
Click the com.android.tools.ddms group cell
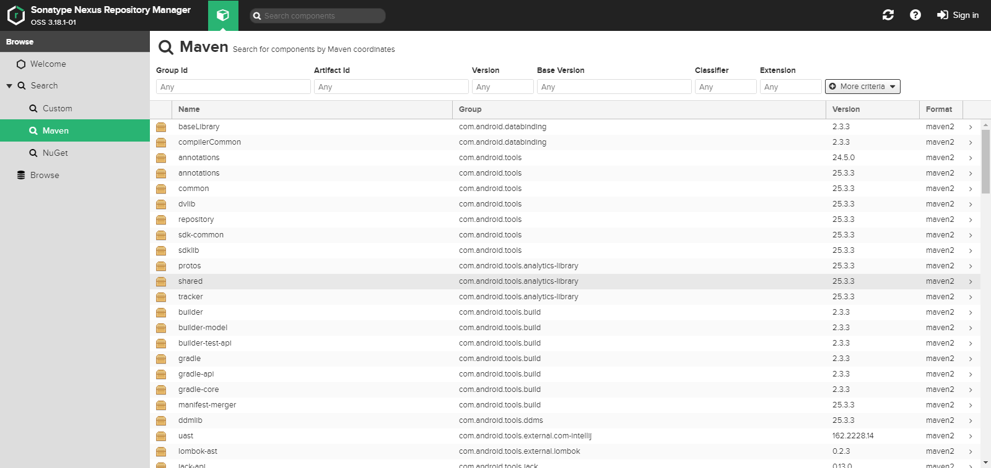pos(639,420)
